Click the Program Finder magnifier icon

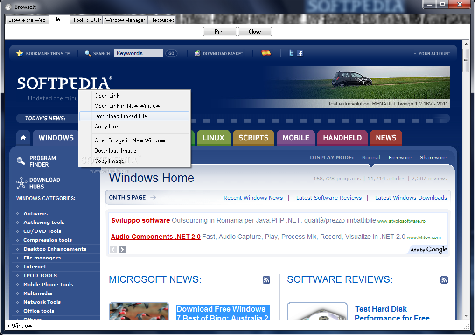coord(21,161)
